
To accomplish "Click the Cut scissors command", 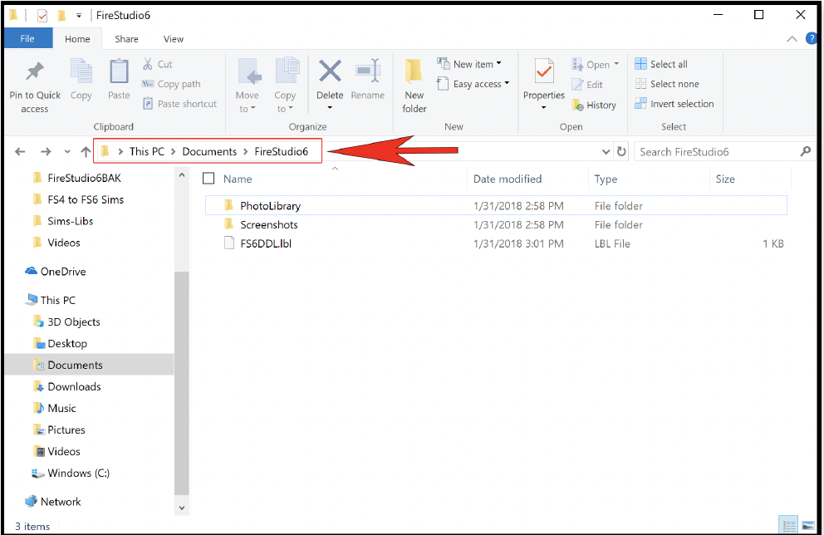I will (158, 64).
